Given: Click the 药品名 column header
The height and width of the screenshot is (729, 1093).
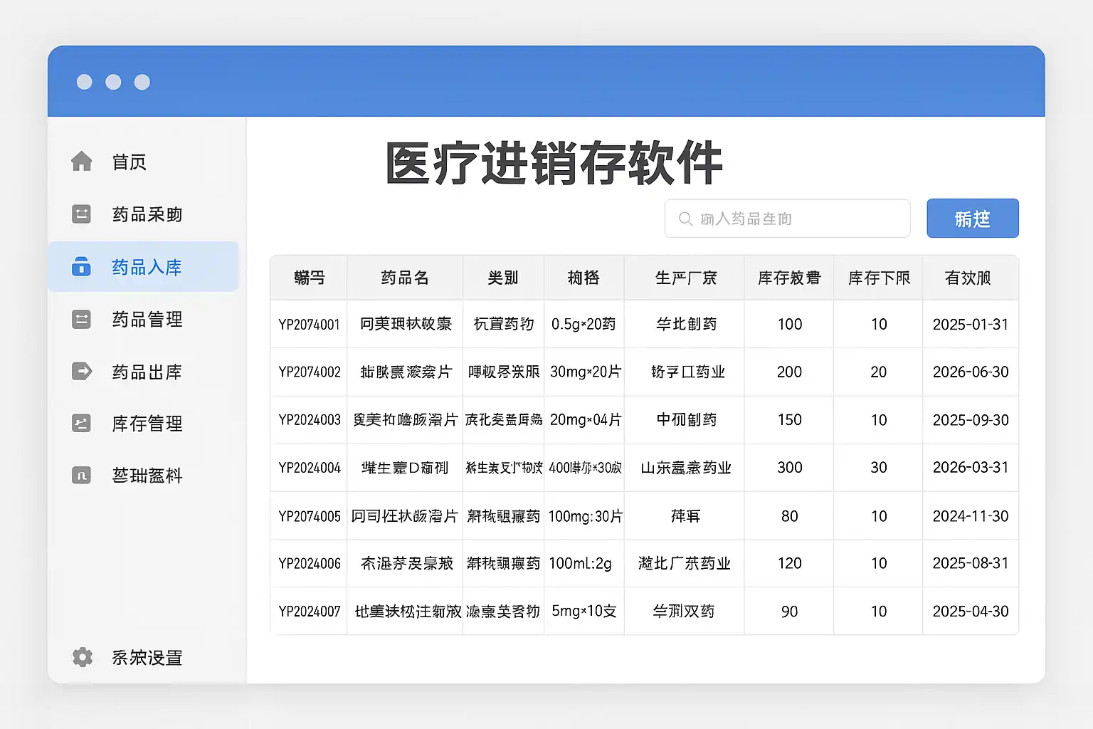Looking at the screenshot, I should [404, 278].
